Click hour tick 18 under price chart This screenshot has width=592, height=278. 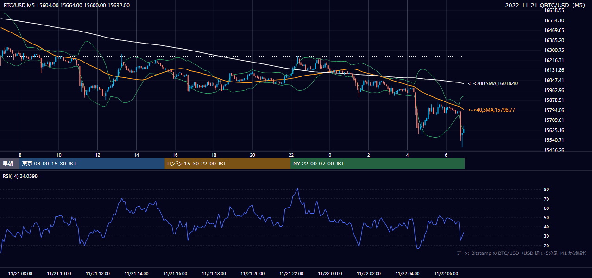tap(214, 154)
